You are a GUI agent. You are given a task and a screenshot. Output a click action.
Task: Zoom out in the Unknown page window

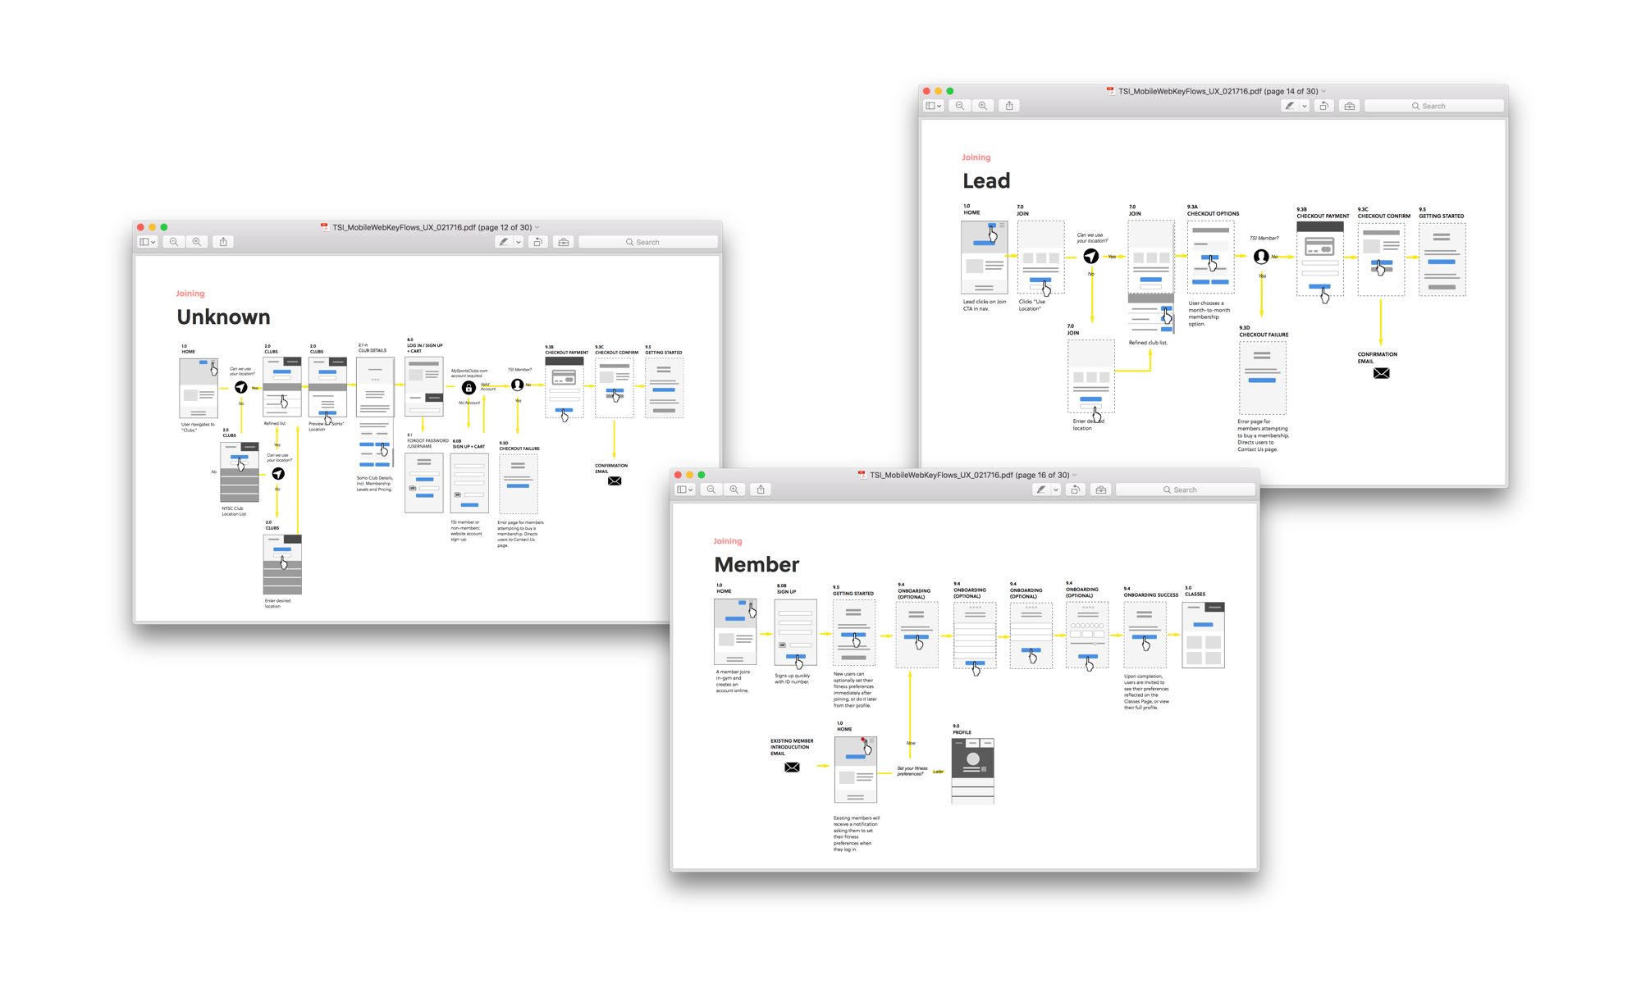coord(174,242)
